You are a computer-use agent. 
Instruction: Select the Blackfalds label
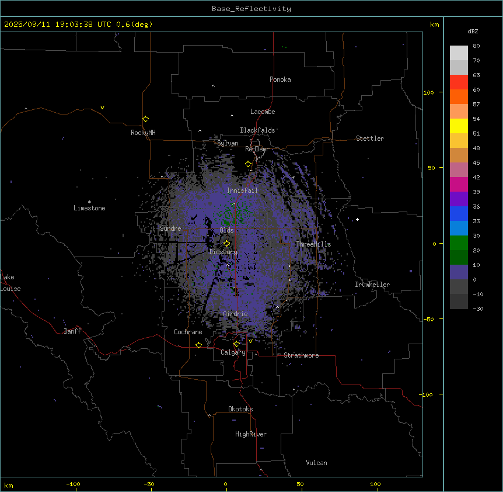[x=257, y=130]
